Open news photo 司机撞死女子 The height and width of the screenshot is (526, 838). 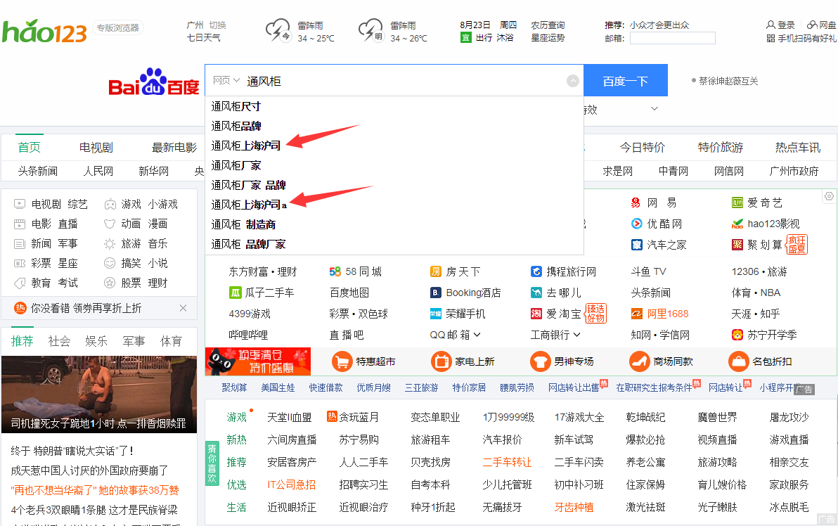(99, 394)
